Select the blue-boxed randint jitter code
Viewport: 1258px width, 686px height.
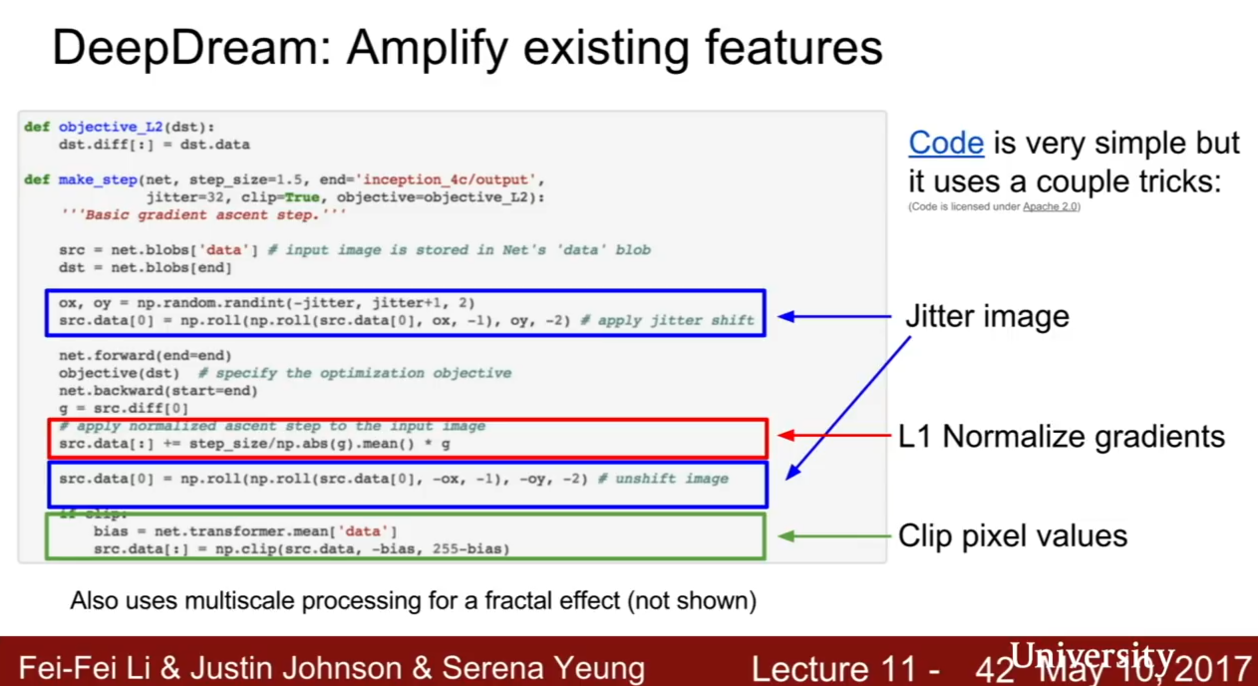pos(405,313)
